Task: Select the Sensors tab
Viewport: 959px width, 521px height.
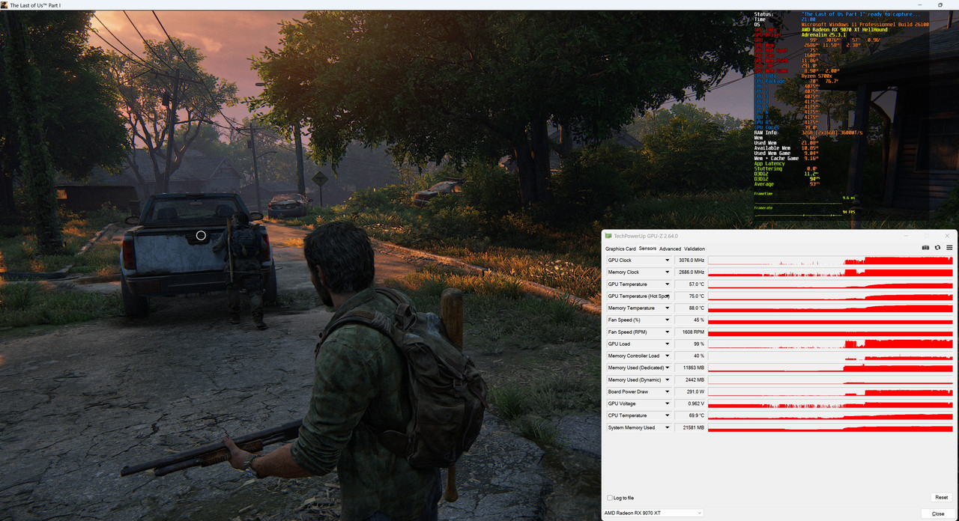Action: (x=647, y=249)
